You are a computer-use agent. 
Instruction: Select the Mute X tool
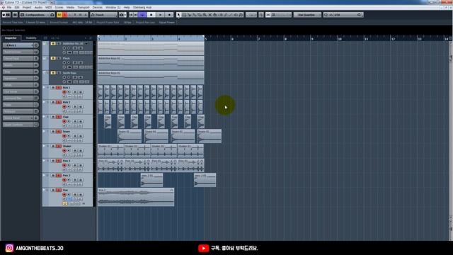coord(210,15)
